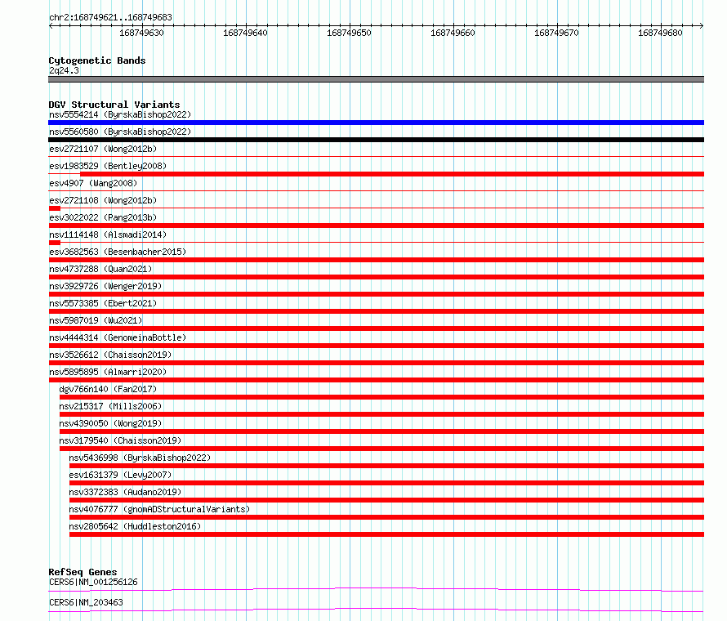Click the red bar under esv3022022
The width and height of the screenshot is (727, 621).
pyautogui.click(x=376, y=226)
